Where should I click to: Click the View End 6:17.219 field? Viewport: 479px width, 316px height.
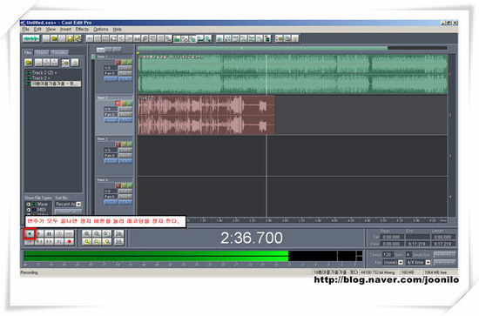[x=417, y=244]
